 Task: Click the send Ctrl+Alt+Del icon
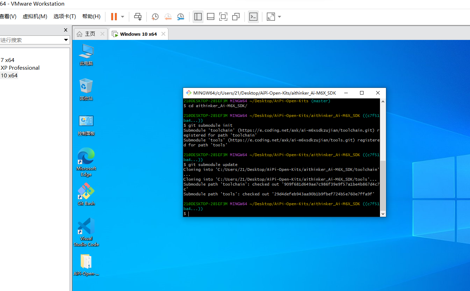pyautogui.click(x=138, y=16)
